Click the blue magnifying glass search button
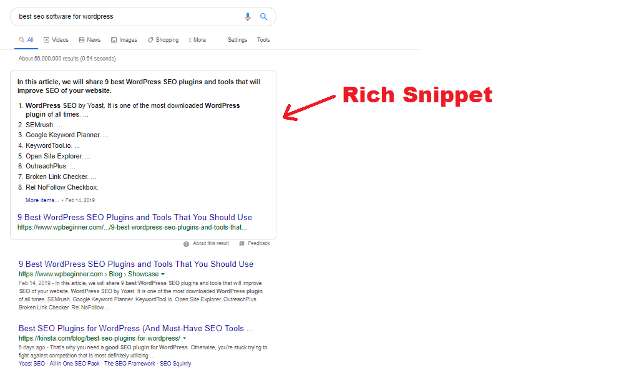 [x=264, y=17]
